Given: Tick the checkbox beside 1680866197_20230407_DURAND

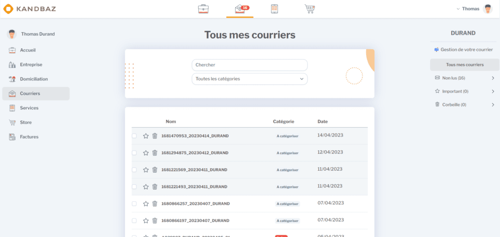Looking at the screenshot, I should point(134,221).
